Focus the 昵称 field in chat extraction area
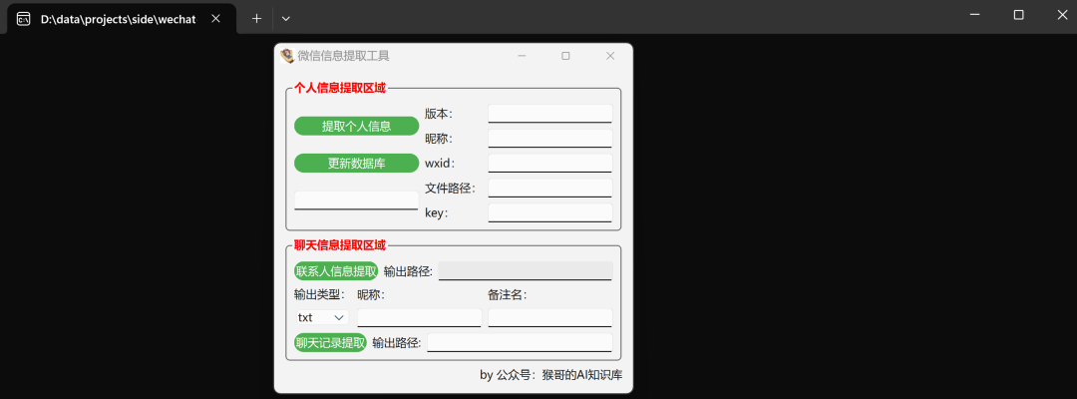This screenshot has width=1077, height=399. coord(419,317)
